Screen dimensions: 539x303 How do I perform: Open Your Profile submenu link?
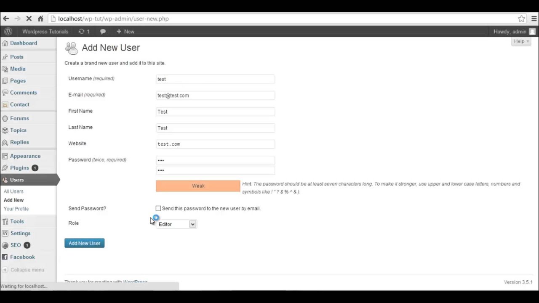[x=16, y=209]
